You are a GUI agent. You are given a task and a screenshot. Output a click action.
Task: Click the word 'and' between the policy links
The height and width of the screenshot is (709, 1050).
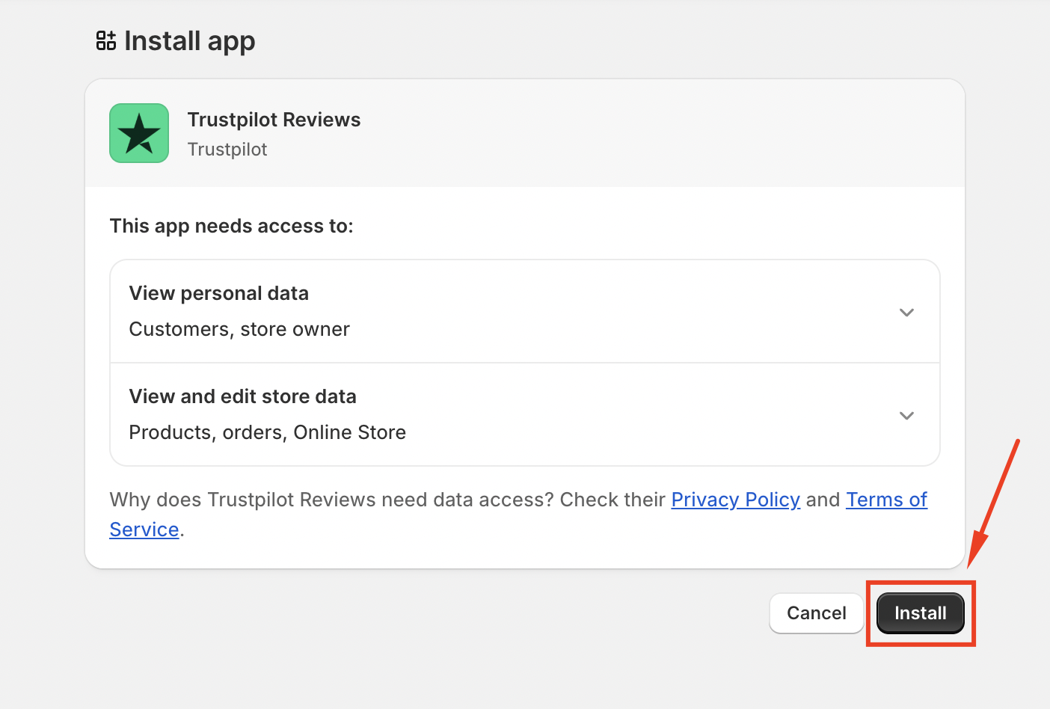click(x=823, y=500)
